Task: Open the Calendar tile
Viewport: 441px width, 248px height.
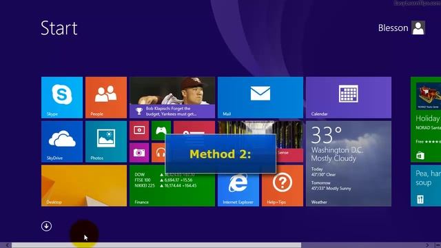Action: [349, 97]
